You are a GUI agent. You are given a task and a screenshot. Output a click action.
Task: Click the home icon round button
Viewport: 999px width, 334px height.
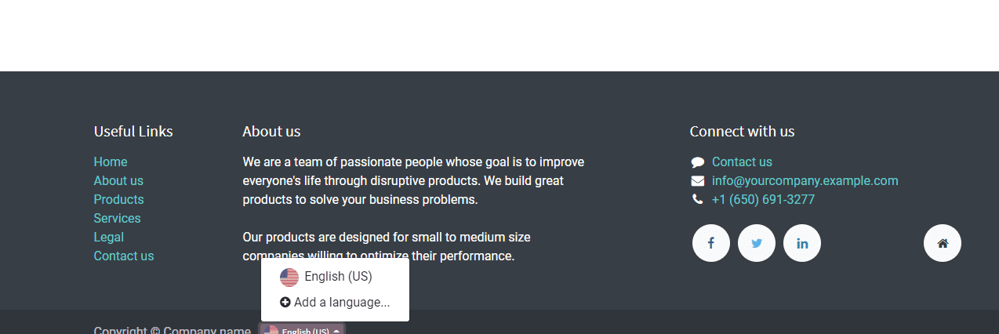pos(943,243)
